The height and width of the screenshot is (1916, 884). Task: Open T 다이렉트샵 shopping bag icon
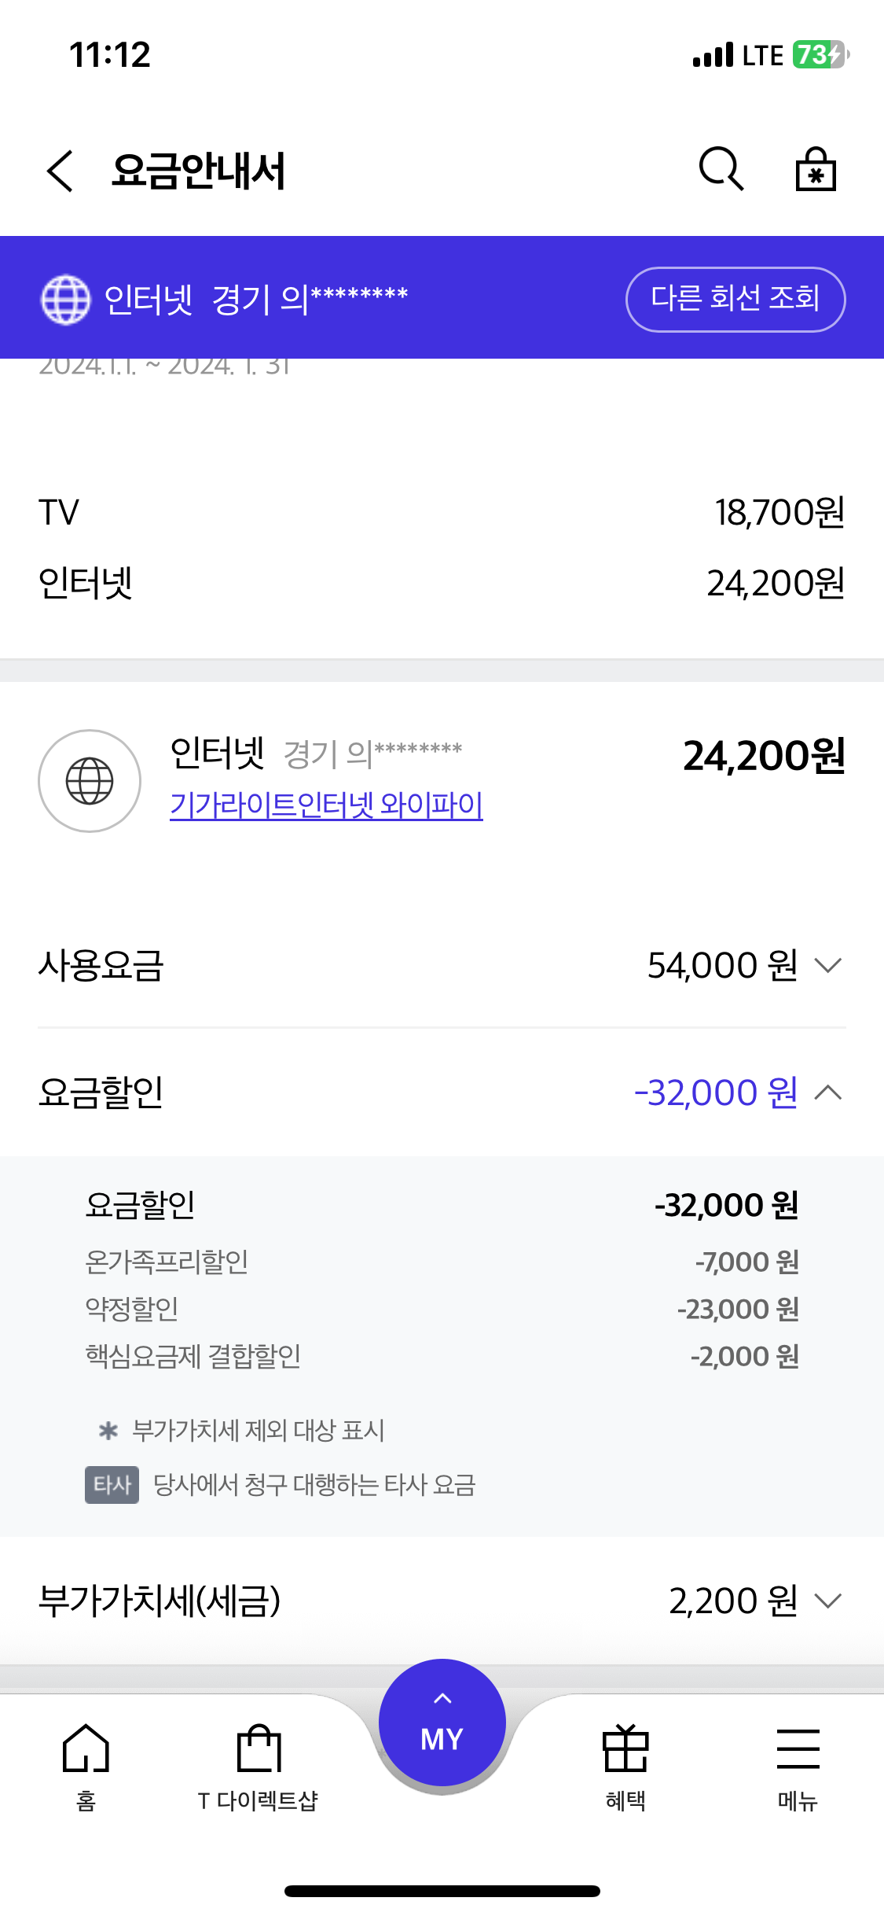(259, 1761)
